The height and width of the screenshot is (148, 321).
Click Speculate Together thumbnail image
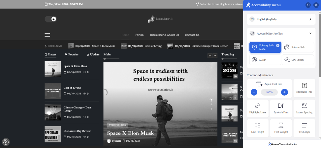(53, 134)
